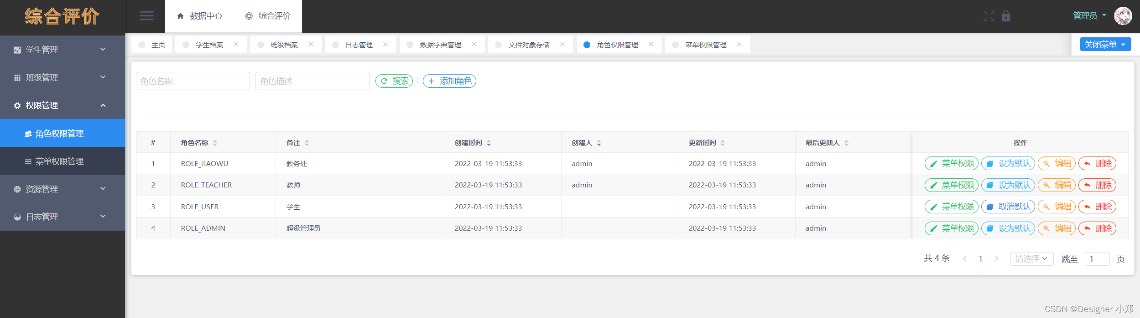Toggle the sidebar hamburger menu icon
1140x318 pixels.
[x=146, y=16]
